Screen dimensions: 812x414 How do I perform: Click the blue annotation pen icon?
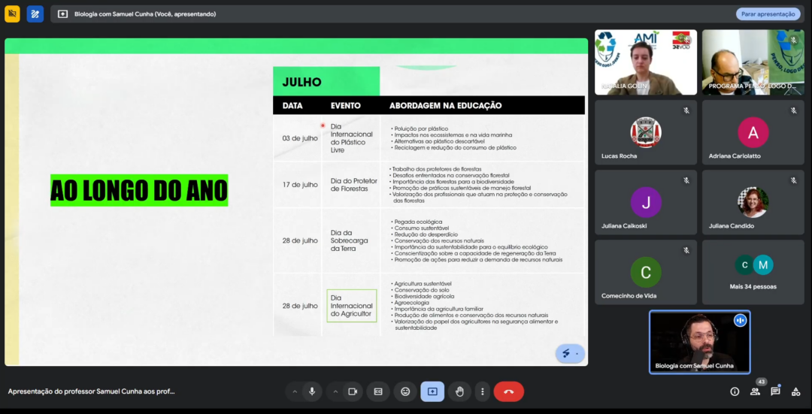(x=35, y=14)
